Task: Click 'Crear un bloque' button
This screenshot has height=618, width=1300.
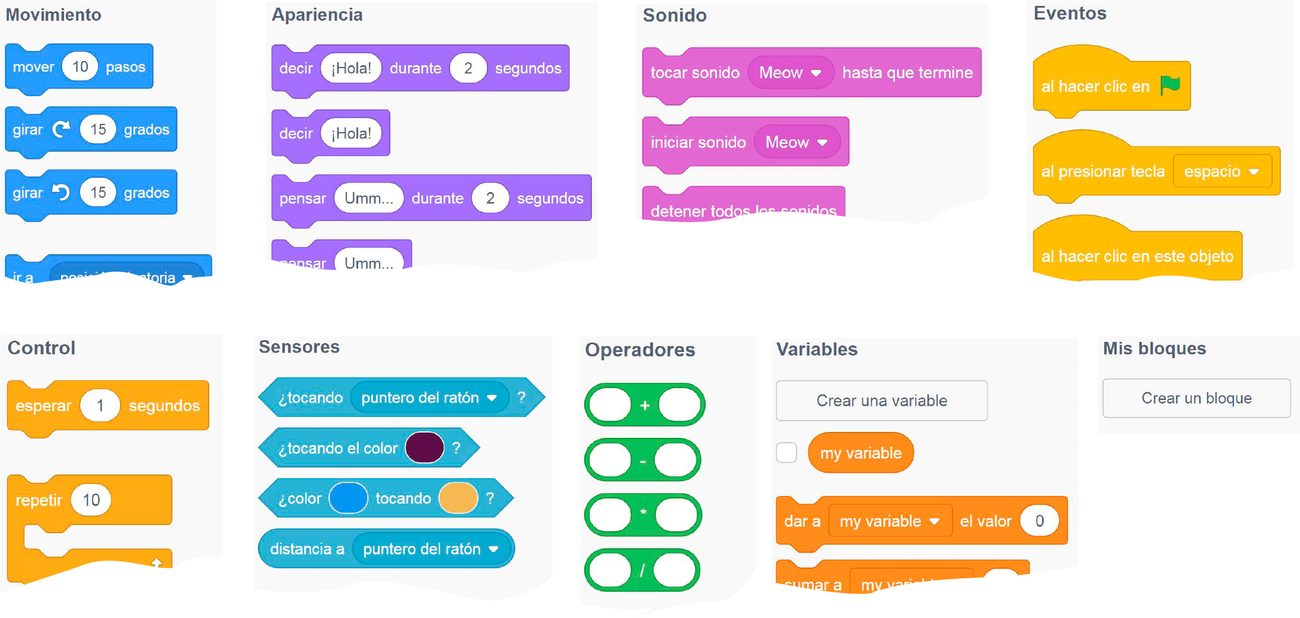Action: point(1196,398)
